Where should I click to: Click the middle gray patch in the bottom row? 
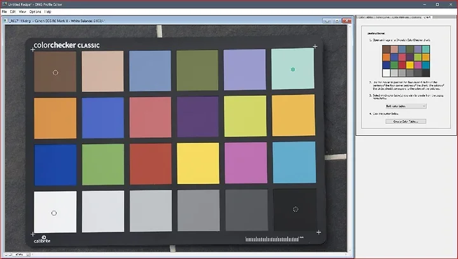pyautogui.click(x=198, y=210)
